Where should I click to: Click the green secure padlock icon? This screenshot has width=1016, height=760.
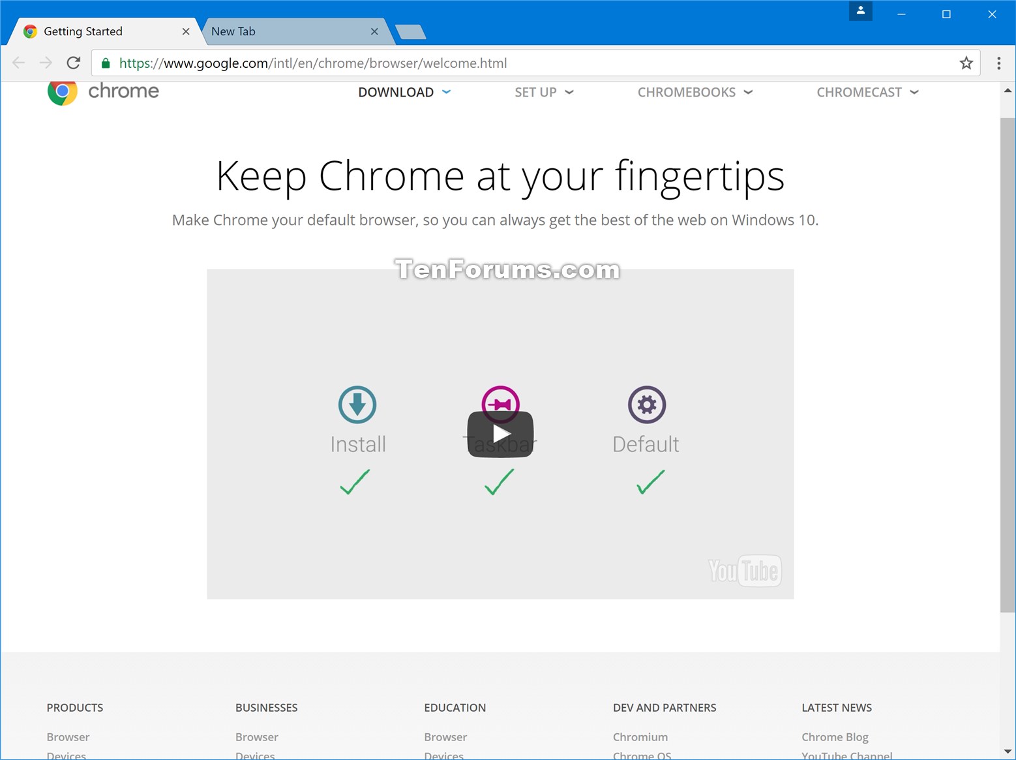pos(106,63)
